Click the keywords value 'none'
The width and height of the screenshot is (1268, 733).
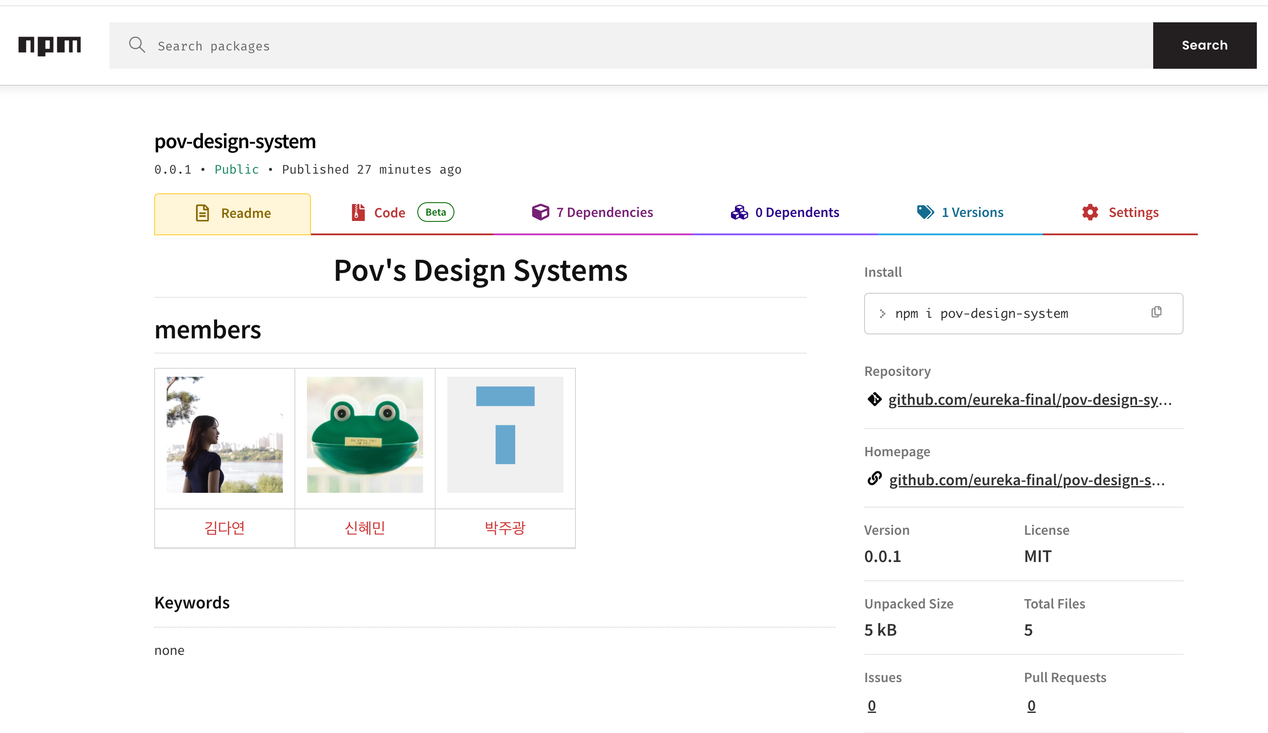[170, 650]
